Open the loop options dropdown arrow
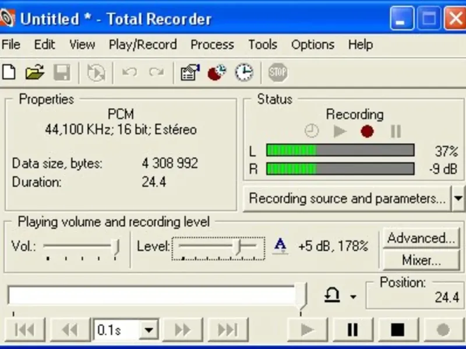The height and width of the screenshot is (349, 466). pos(353,297)
